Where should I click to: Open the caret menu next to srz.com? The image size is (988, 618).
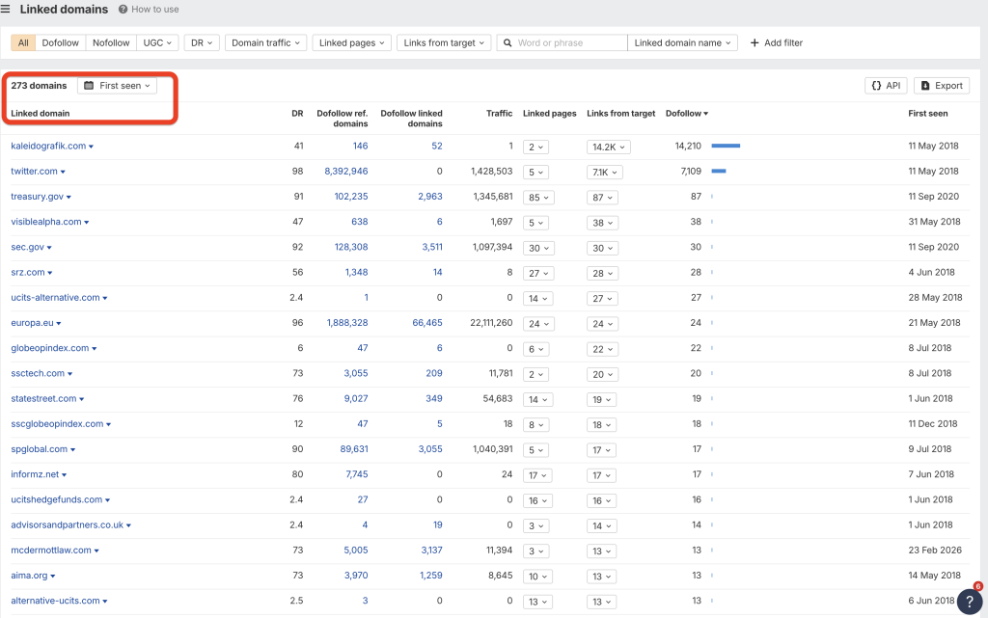[50, 273]
